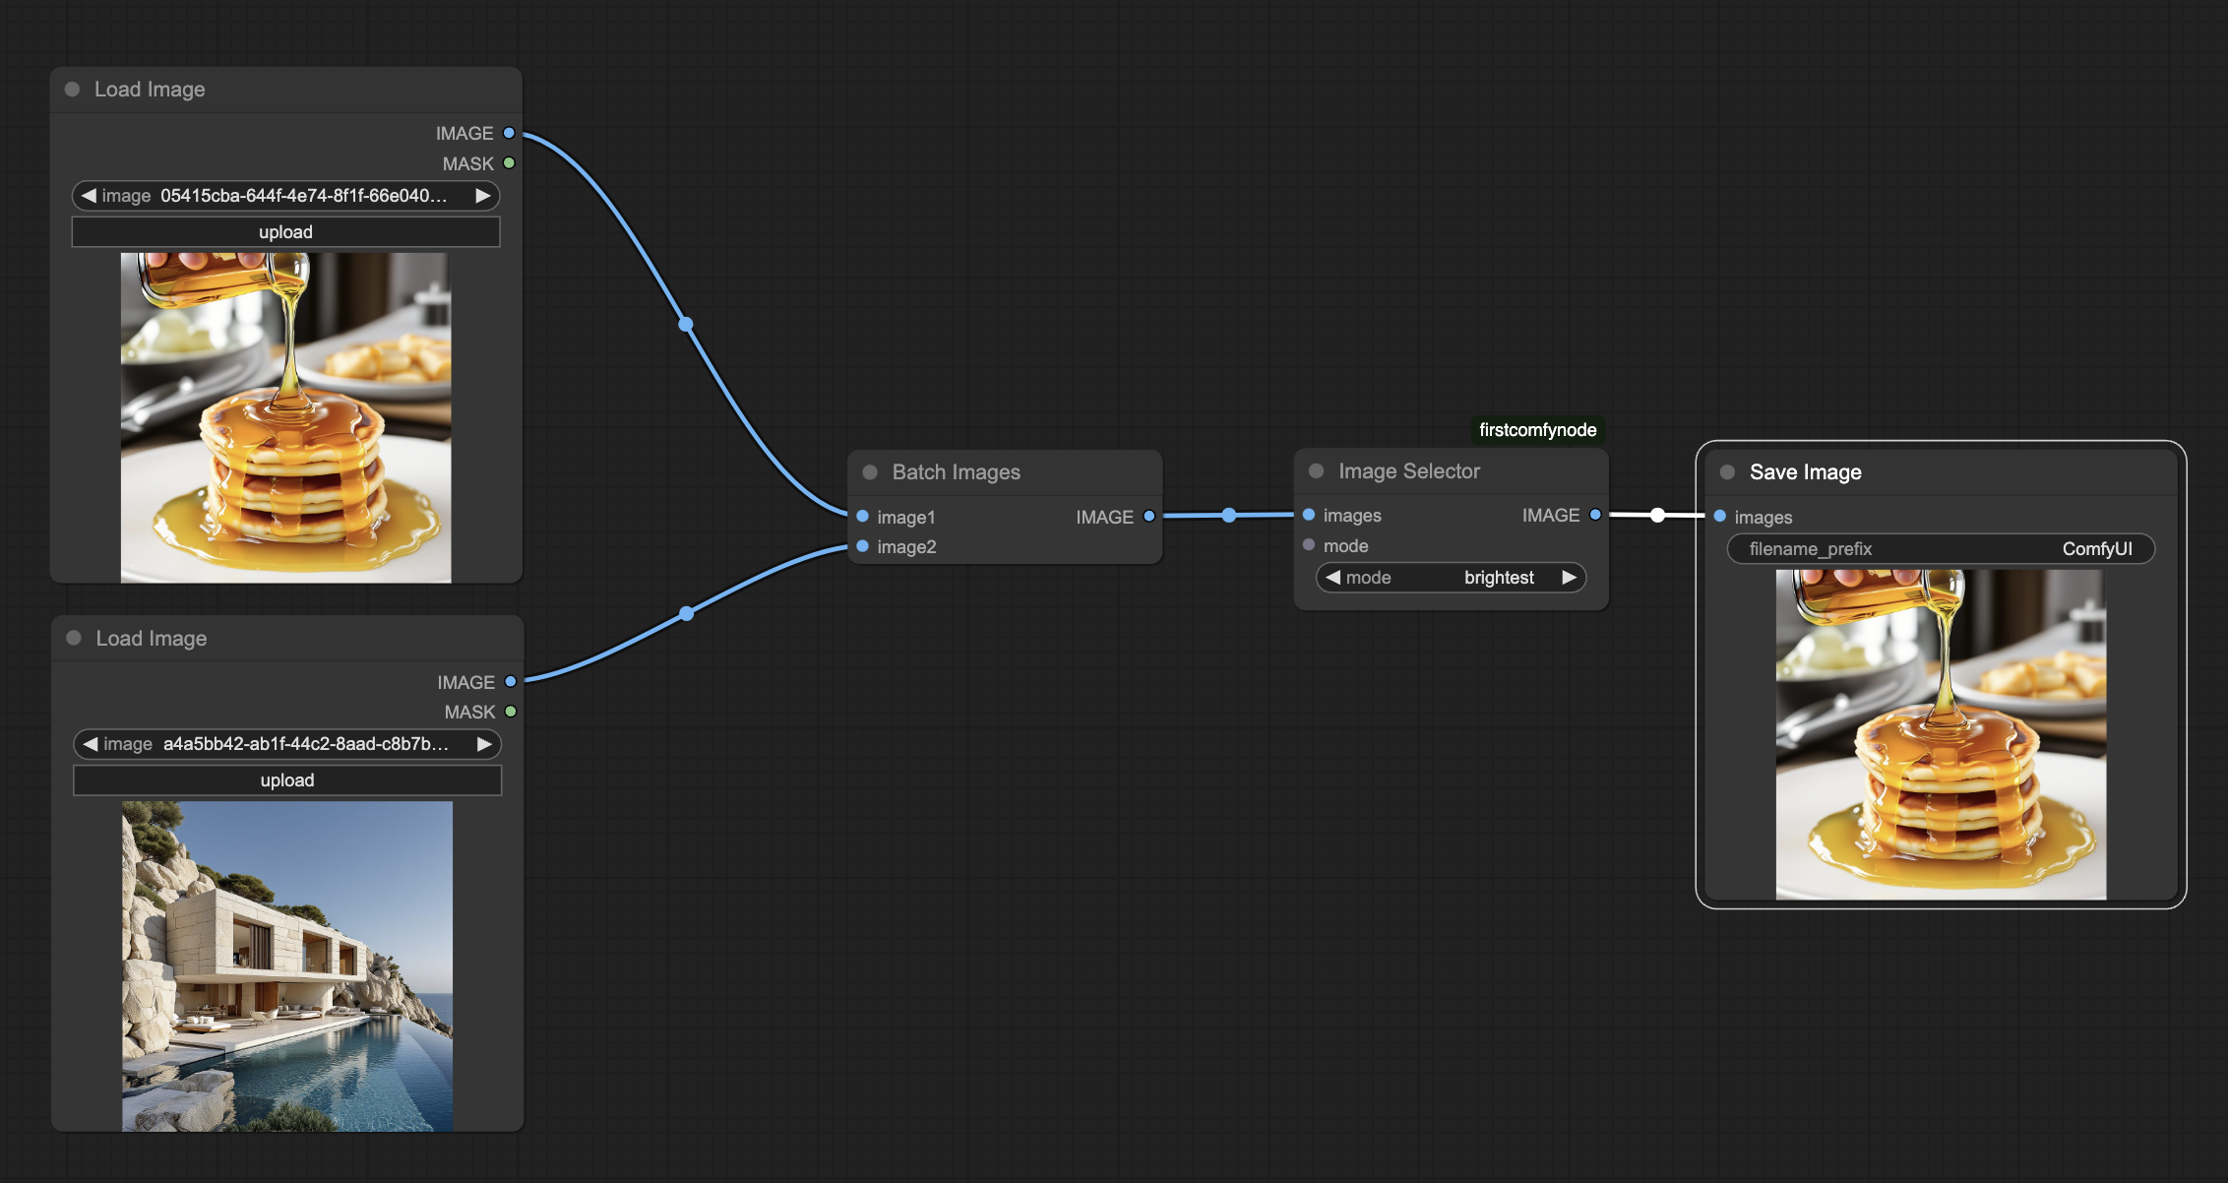Click the bottom Load Image MASK output socket
Viewport: 2228px width, 1183px height.
point(511,712)
